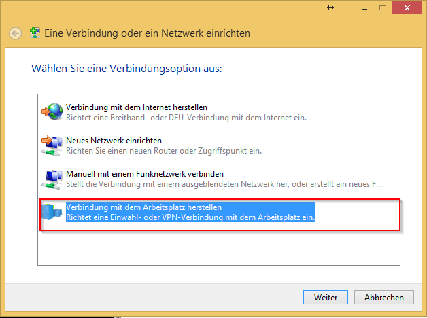Minimize the wizard window
427x318 pixels.
click(364, 8)
